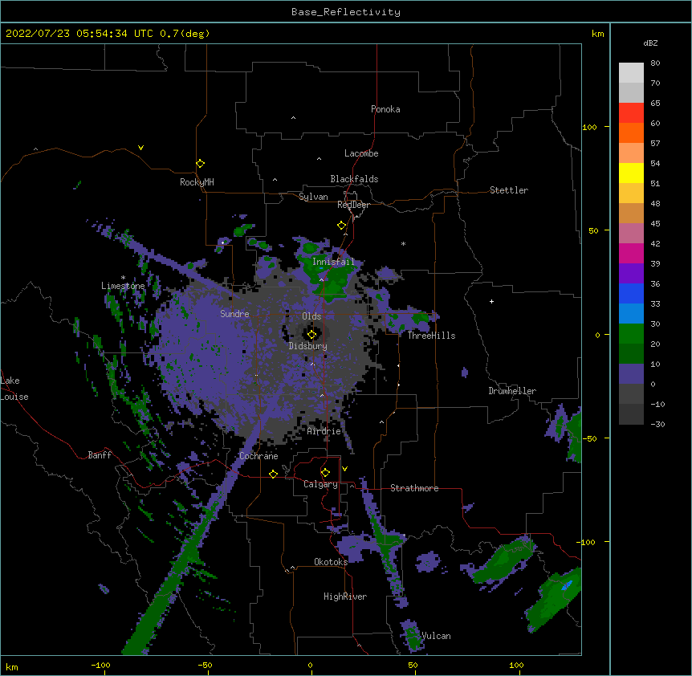This screenshot has height=676, width=692.
Task: Click the Okotoks city label
Action: [x=331, y=562]
